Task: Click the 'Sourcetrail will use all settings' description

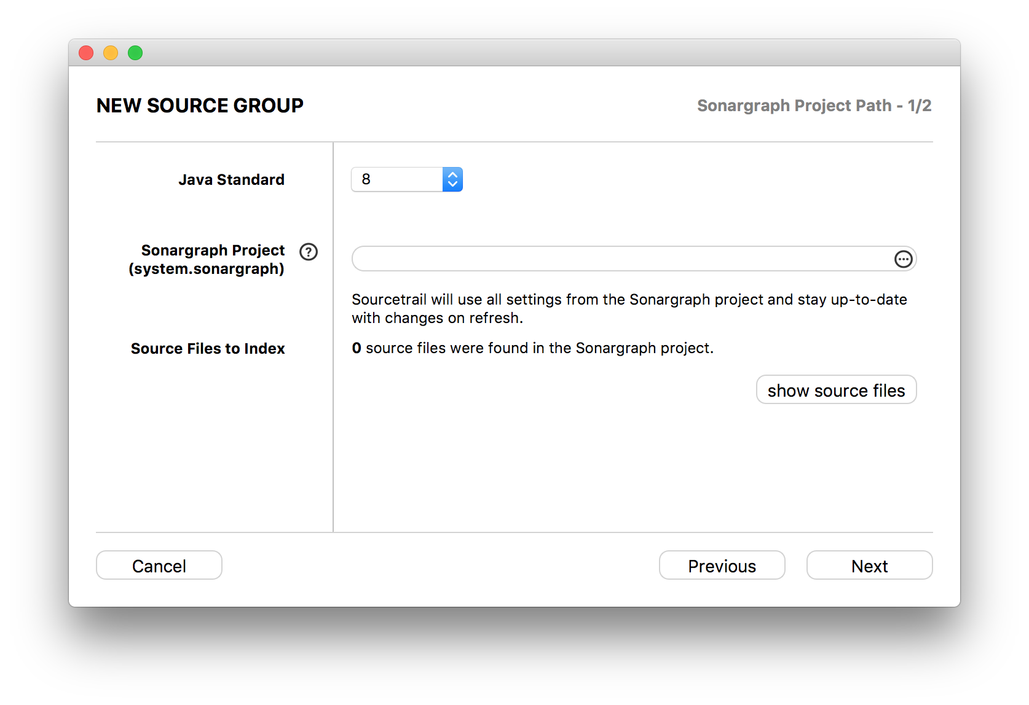Action: (629, 308)
